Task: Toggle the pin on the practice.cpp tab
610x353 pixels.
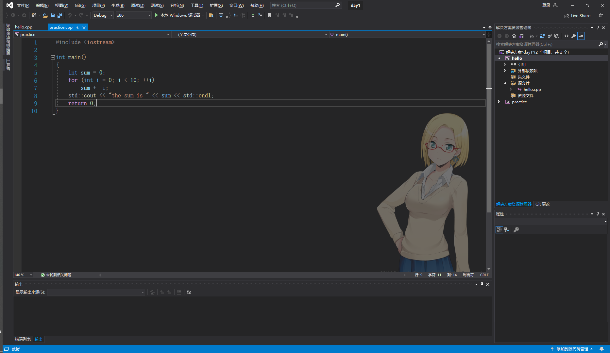Action: [x=78, y=27]
